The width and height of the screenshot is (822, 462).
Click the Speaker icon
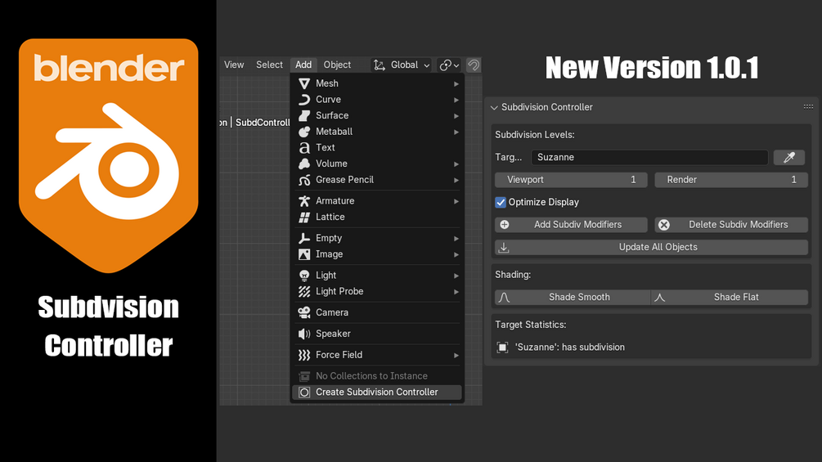click(x=304, y=334)
